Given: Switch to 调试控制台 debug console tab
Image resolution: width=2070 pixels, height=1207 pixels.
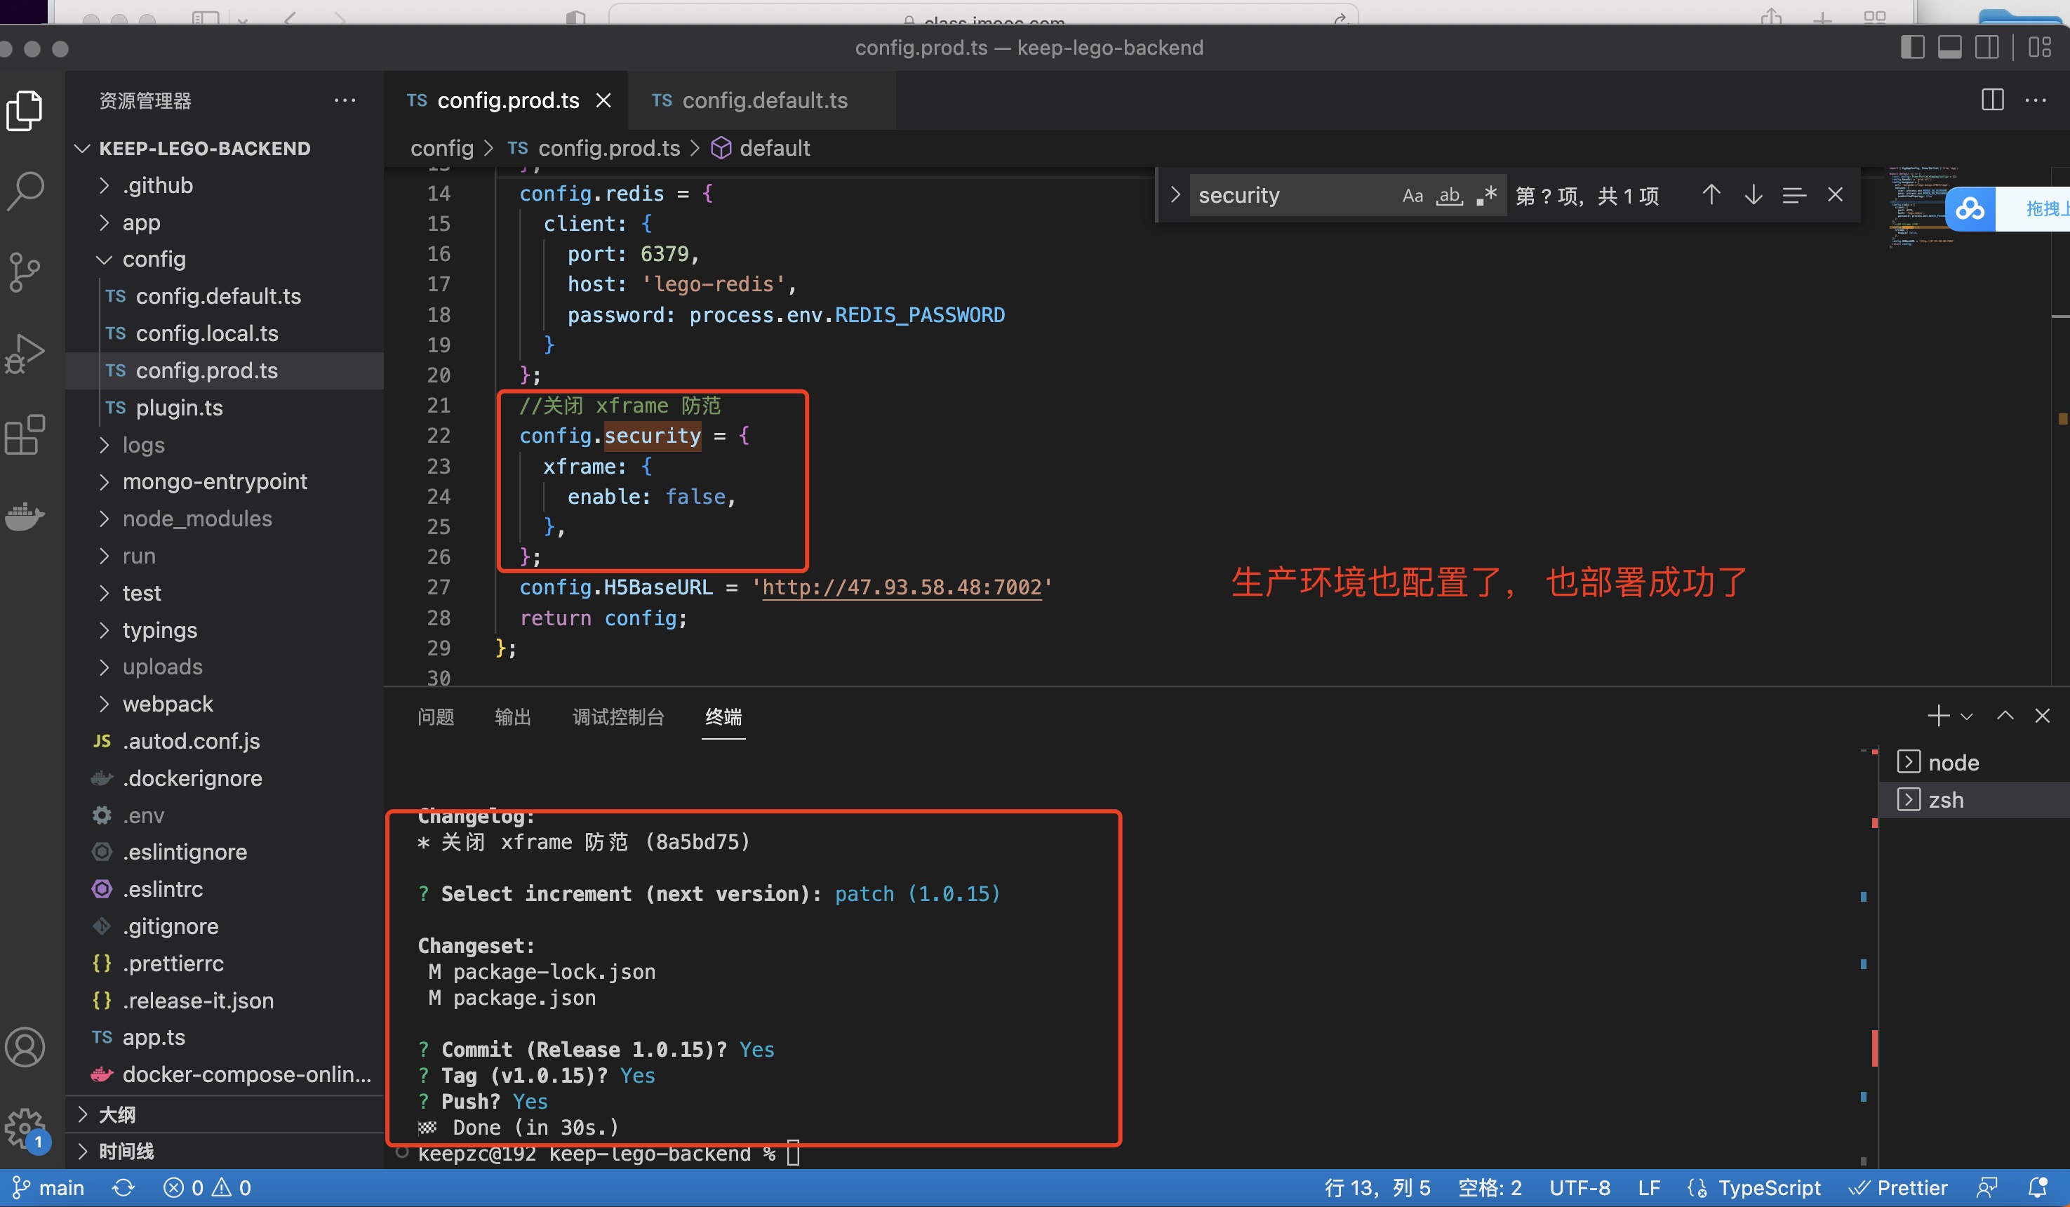Looking at the screenshot, I should pyautogui.click(x=618, y=716).
